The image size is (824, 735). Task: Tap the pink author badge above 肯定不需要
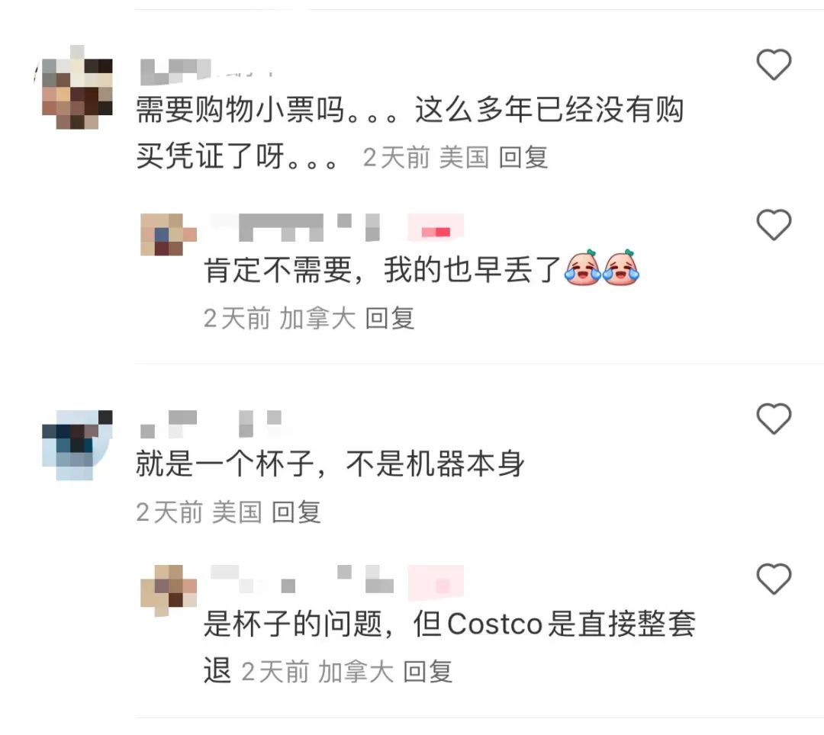(x=436, y=227)
